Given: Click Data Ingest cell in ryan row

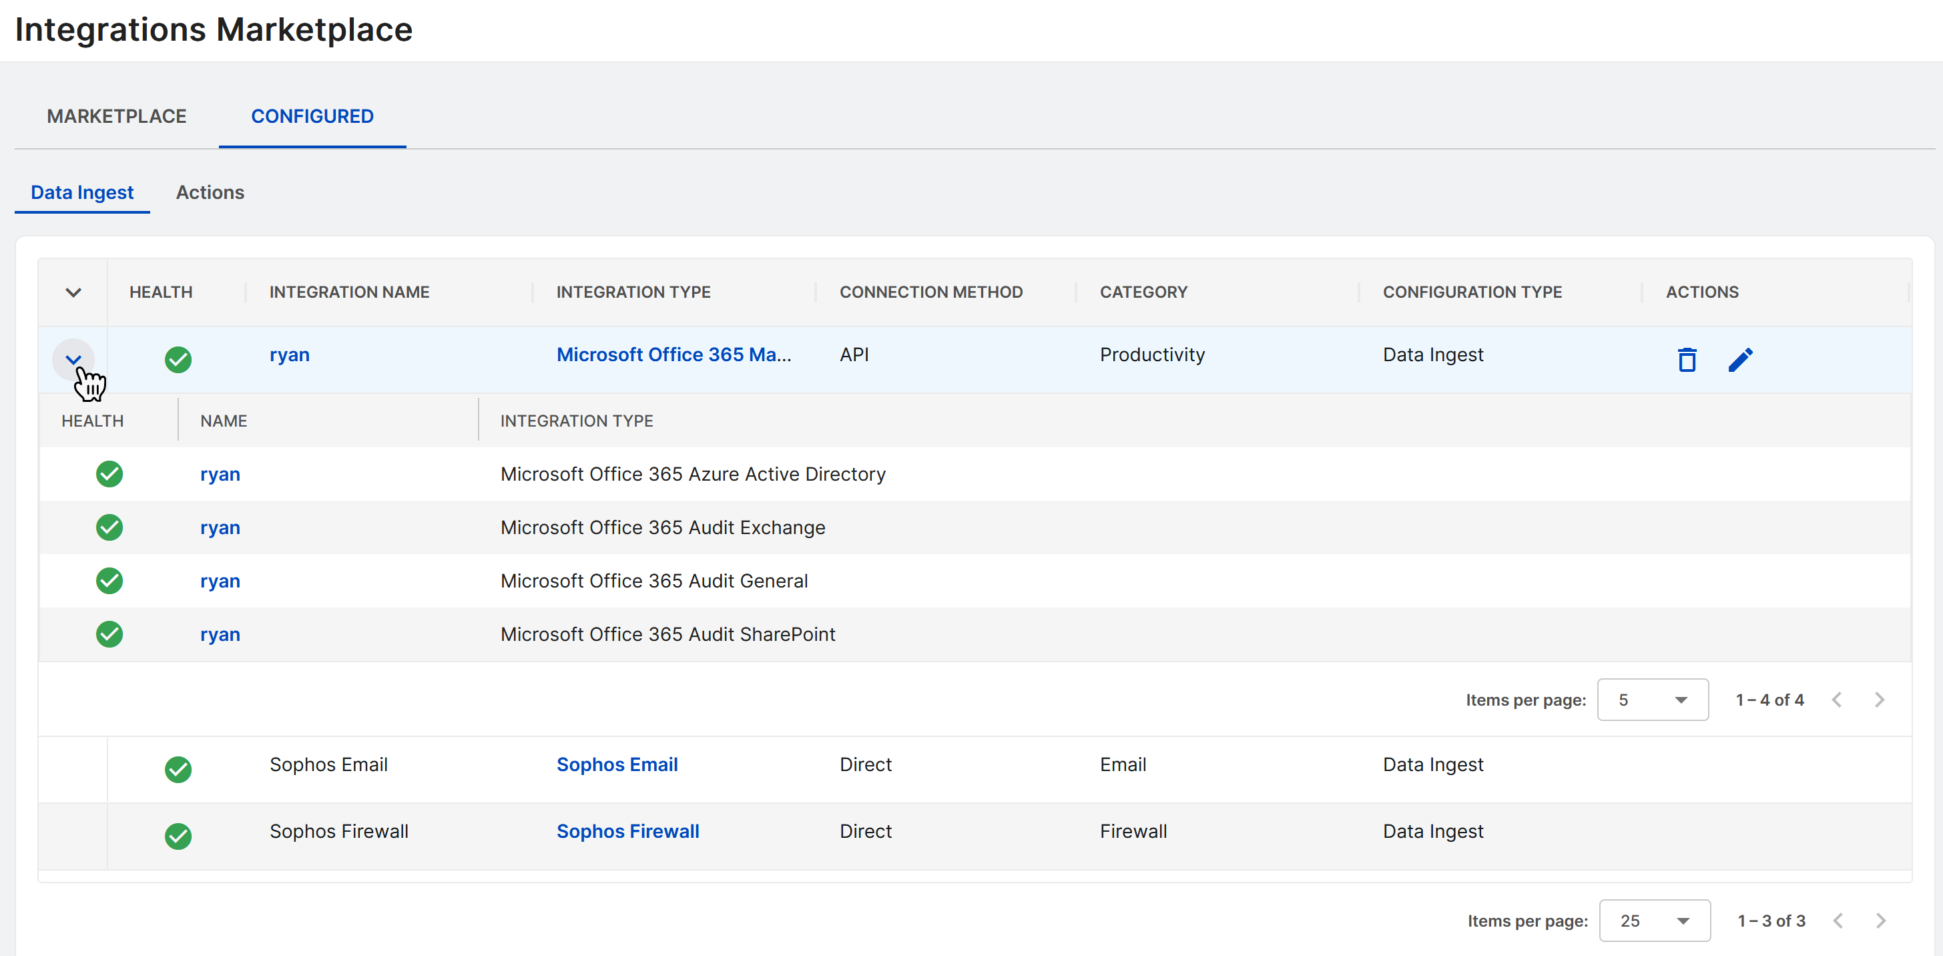Looking at the screenshot, I should [x=1433, y=354].
